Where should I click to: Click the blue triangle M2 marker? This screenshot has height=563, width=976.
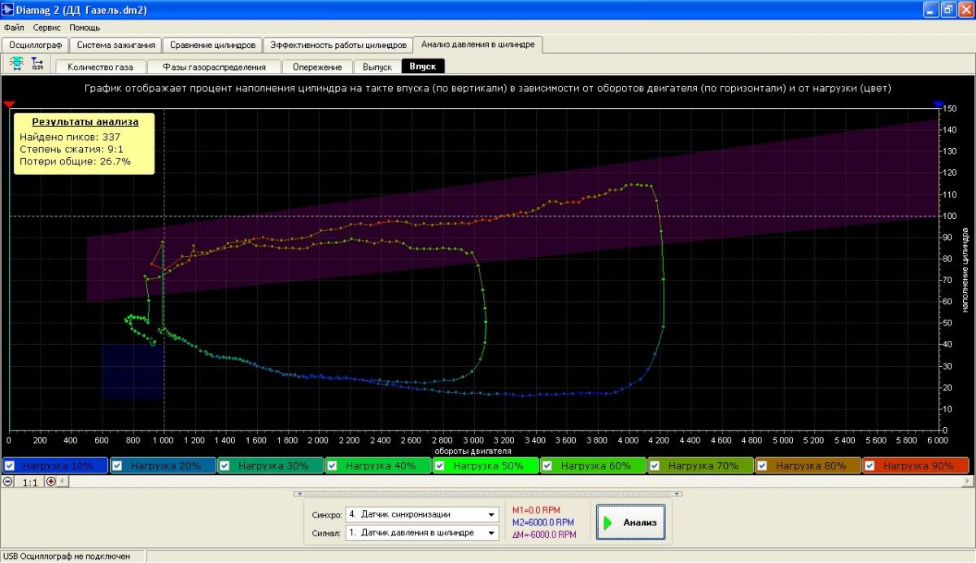coord(939,104)
